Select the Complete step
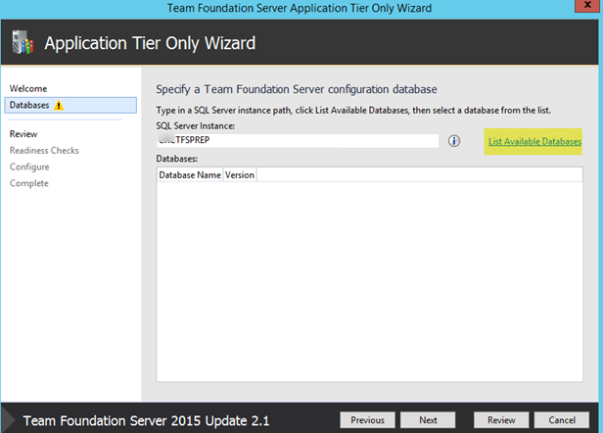This screenshot has height=433, width=603. [29, 183]
